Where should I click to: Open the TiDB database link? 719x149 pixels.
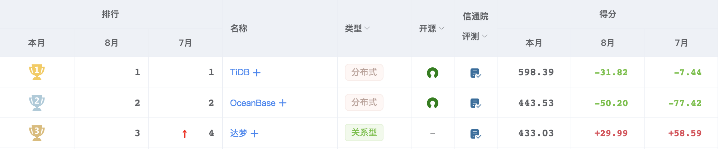[240, 72]
